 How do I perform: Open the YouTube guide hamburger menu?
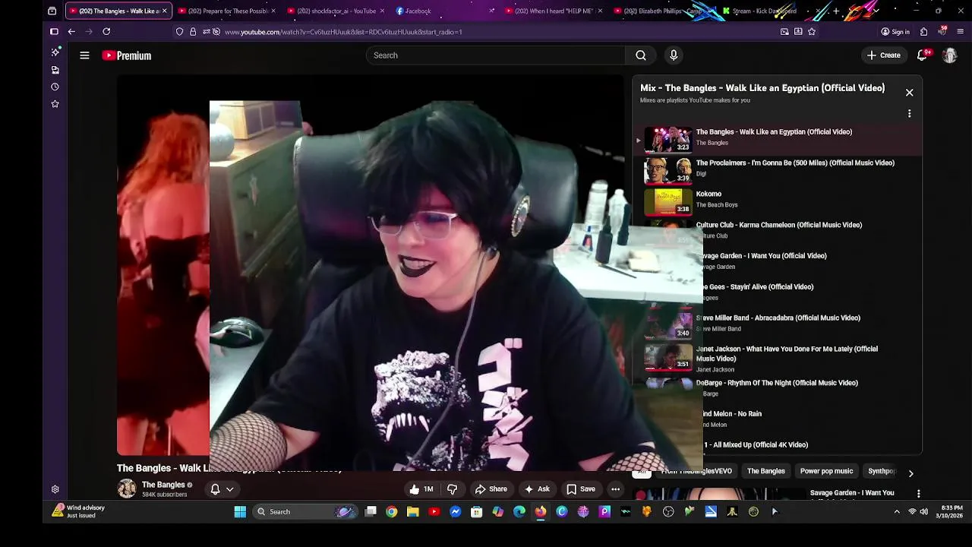point(84,55)
